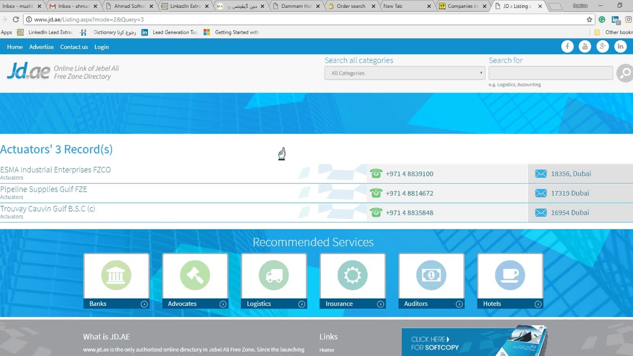Open the Banks service tile icon
The image size is (633, 356).
pos(116,275)
